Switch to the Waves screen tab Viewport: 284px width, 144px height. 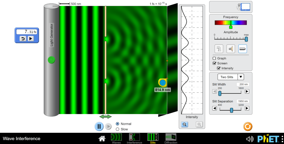click(116, 138)
